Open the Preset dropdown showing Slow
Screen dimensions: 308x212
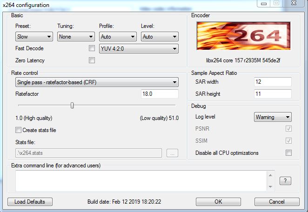tap(34, 37)
